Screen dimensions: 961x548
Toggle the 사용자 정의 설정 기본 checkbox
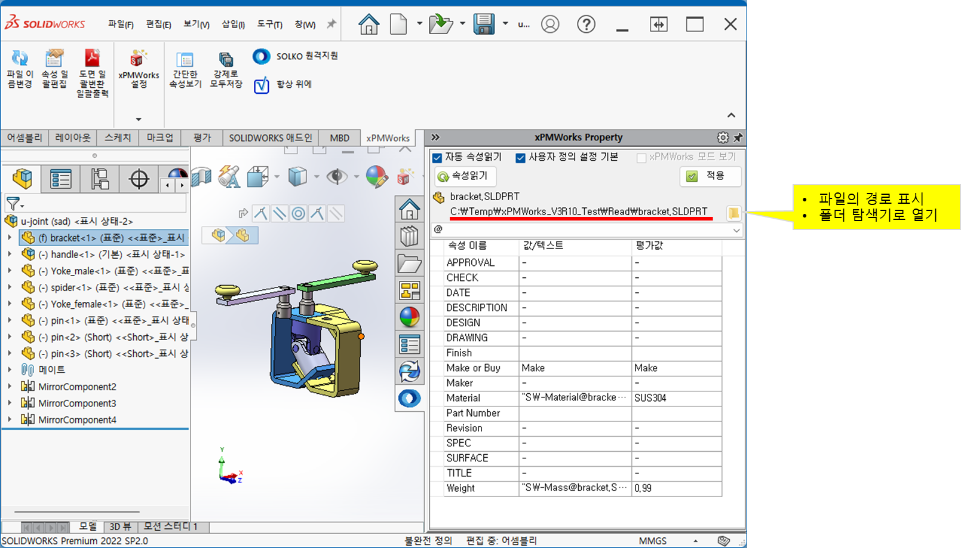pos(520,158)
